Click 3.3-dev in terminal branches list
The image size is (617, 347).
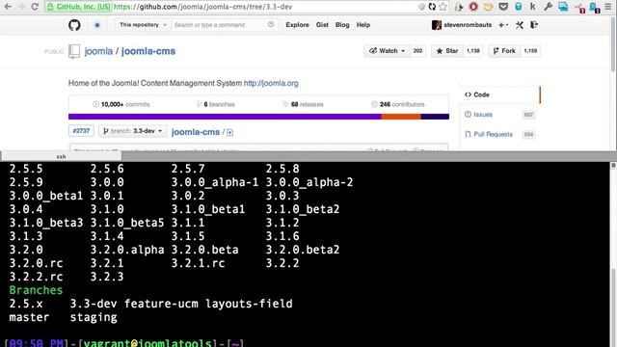(94, 304)
